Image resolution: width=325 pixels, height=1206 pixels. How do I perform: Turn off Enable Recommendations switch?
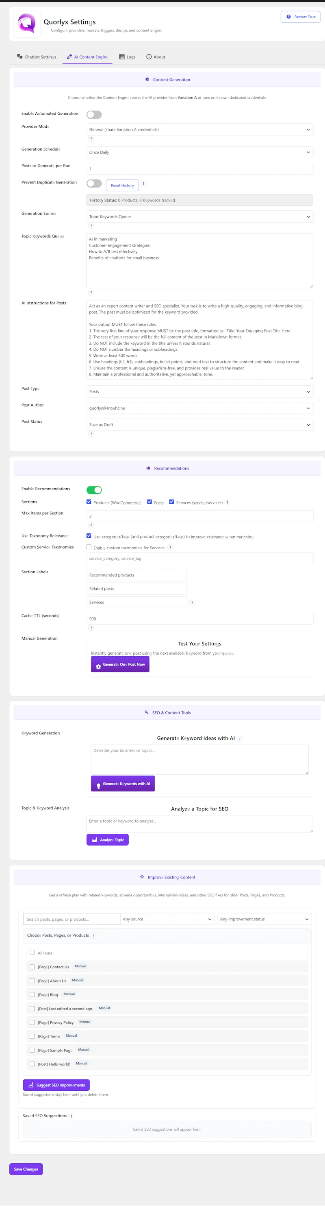[94, 490]
